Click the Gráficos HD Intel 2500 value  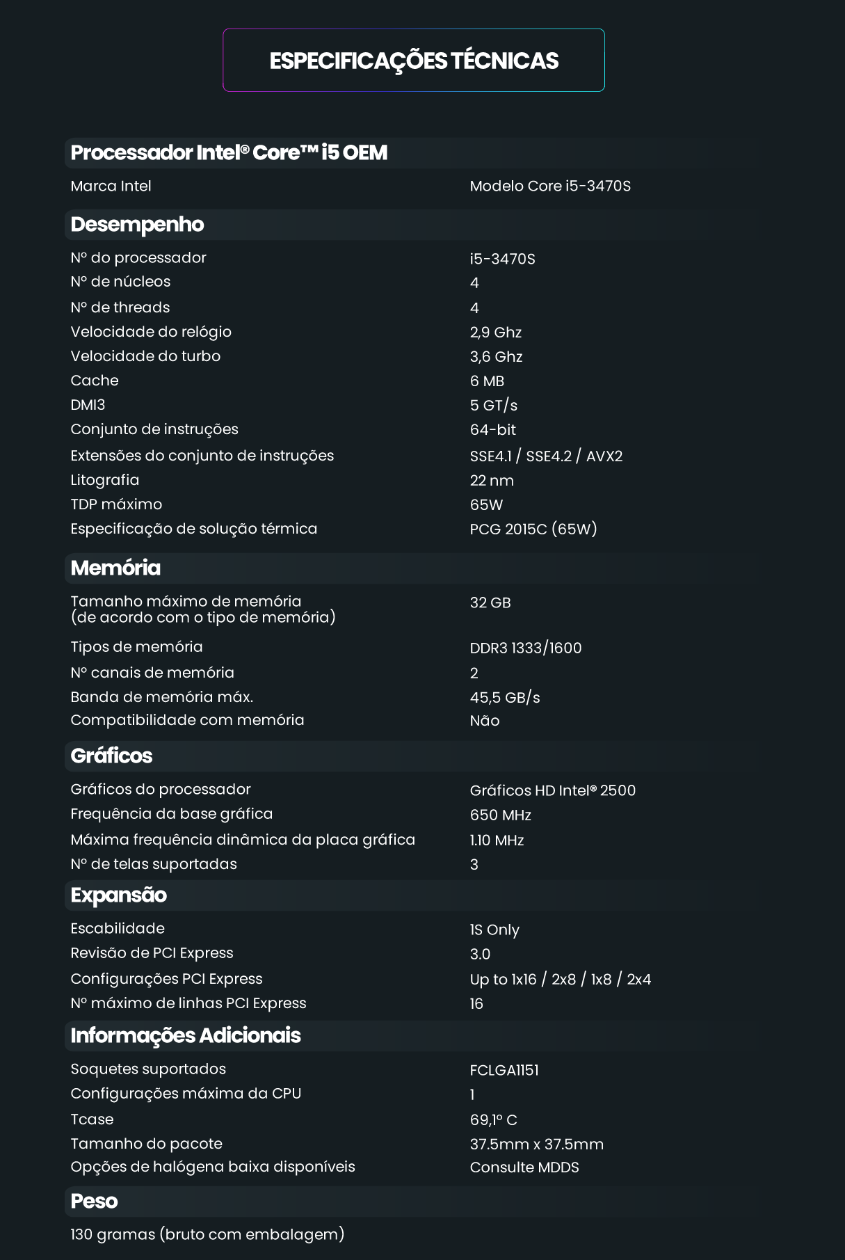pyautogui.click(x=552, y=790)
